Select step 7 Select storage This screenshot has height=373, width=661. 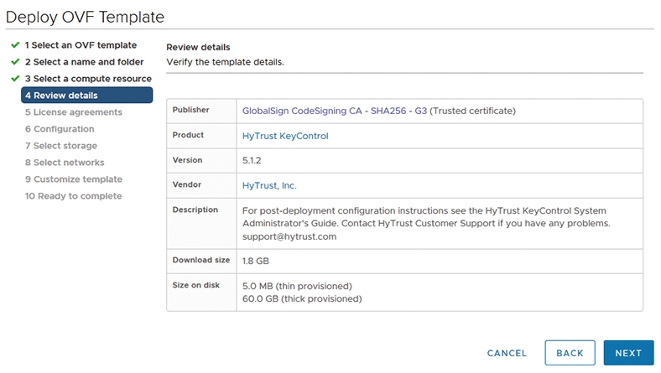tap(60, 146)
